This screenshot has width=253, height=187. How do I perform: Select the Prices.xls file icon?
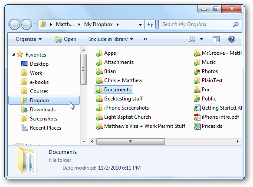[197, 126]
